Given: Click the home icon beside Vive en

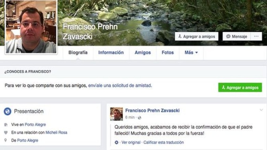Looking at the screenshot, I should (6, 125).
